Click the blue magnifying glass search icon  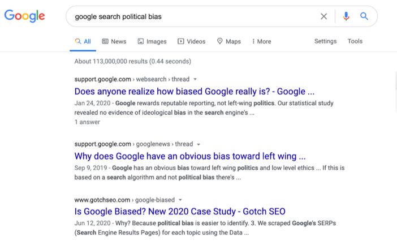(364, 16)
